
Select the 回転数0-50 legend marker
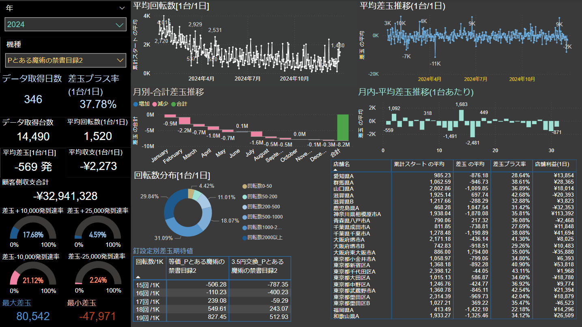point(244,186)
